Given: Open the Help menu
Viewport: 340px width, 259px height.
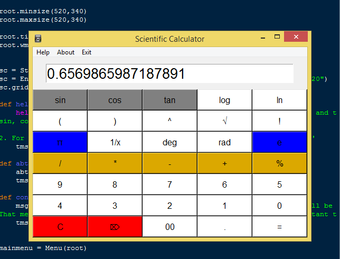Looking at the screenshot, I should point(43,52).
